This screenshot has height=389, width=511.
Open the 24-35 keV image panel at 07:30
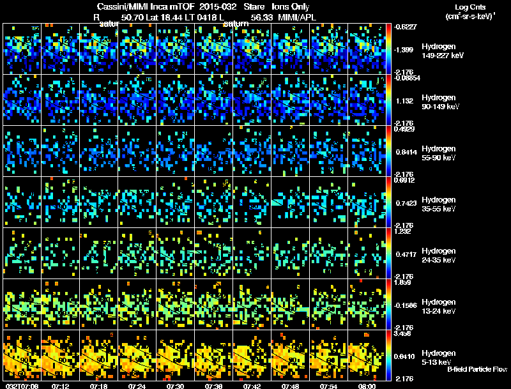click(x=175, y=254)
